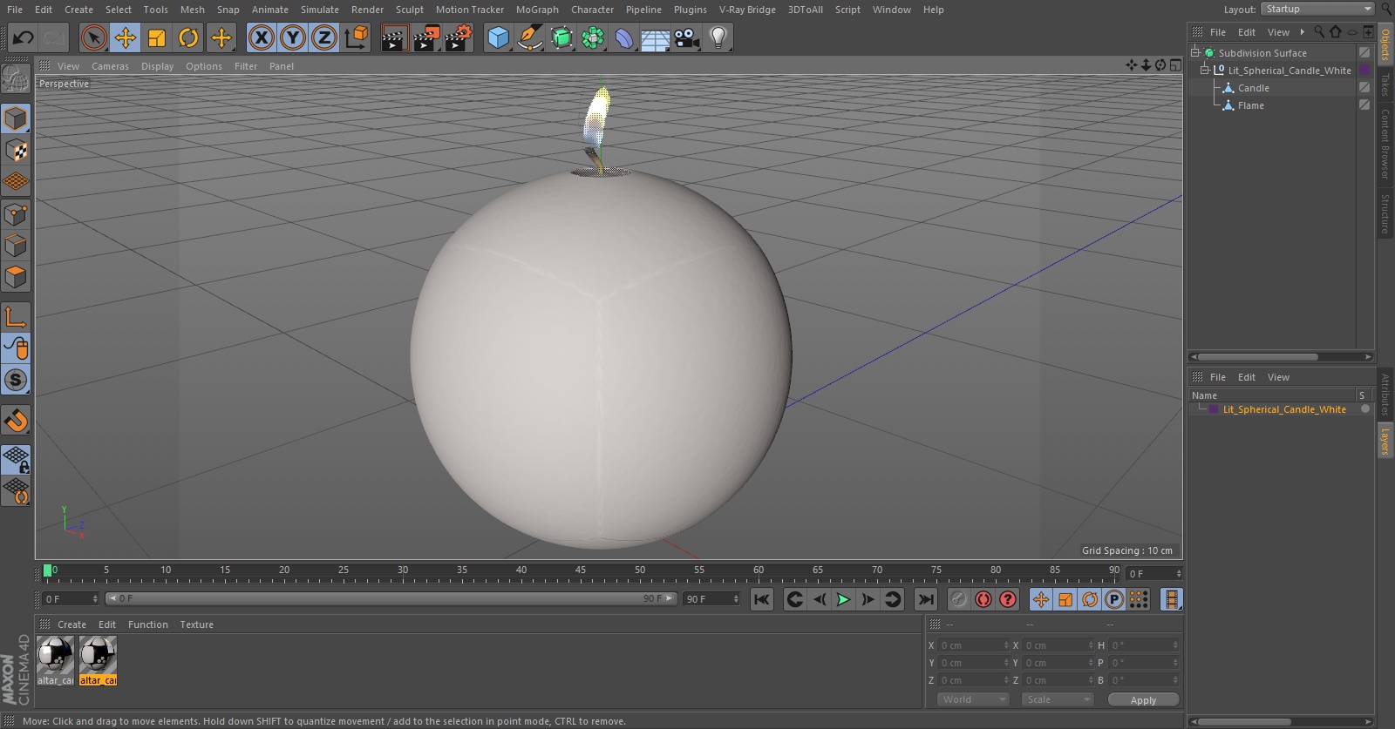Activate the Rotate tool

(x=188, y=37)
